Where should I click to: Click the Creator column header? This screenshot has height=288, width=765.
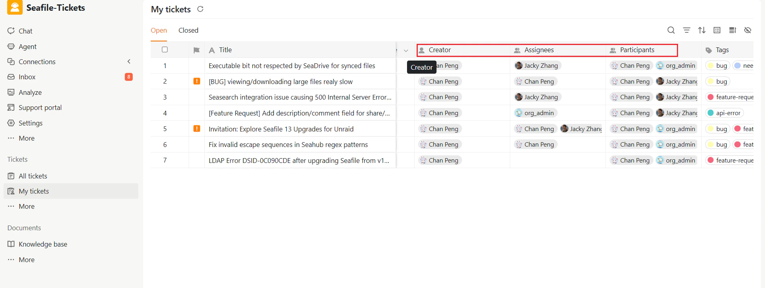[x=462, y=50]
